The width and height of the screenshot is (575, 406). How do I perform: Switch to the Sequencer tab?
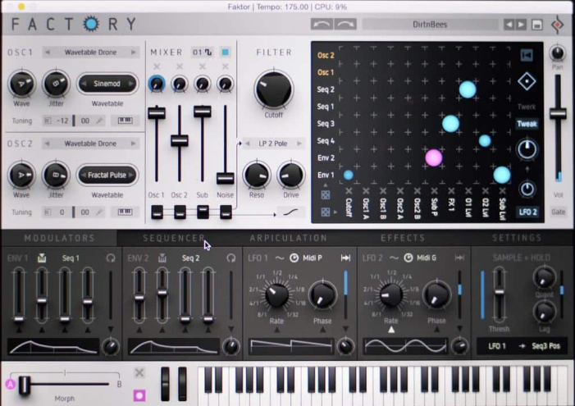(174, 238)
